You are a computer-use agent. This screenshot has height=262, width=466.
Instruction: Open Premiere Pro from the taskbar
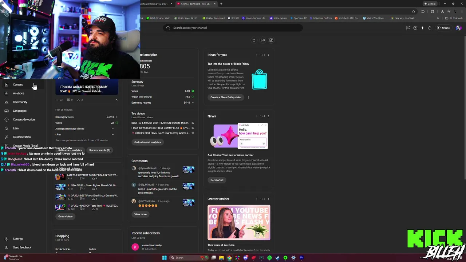[301, 258]
